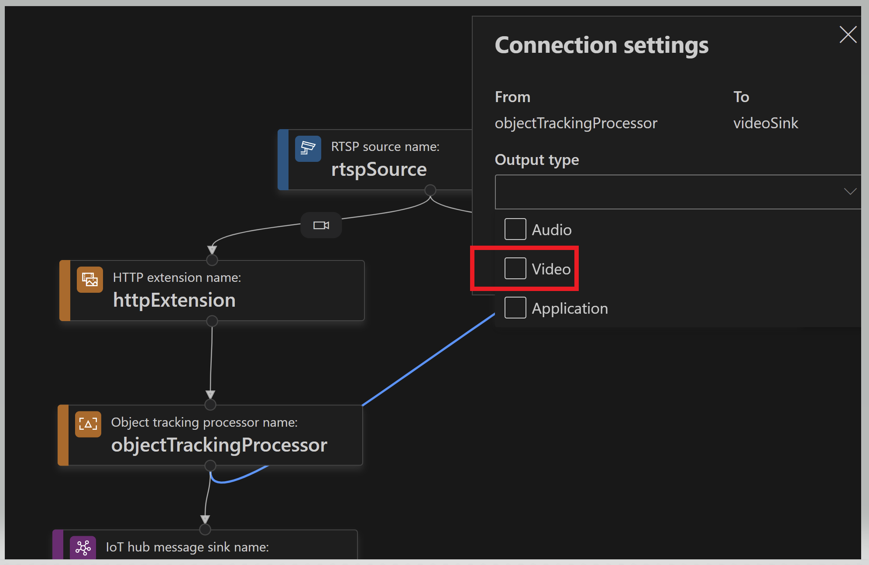Click the HTTP extension icon on httpExtension node
The height and width of the screenshot is (565, 869).
(89, 279)
